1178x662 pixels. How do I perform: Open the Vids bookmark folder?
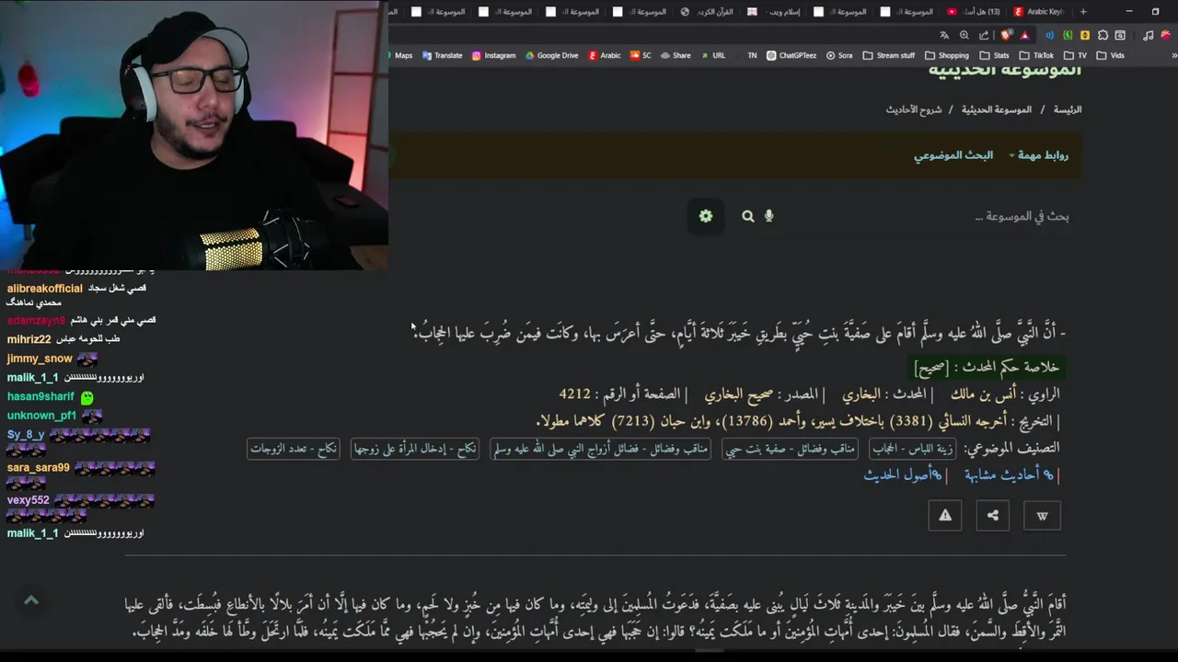tap(1110, 55)
